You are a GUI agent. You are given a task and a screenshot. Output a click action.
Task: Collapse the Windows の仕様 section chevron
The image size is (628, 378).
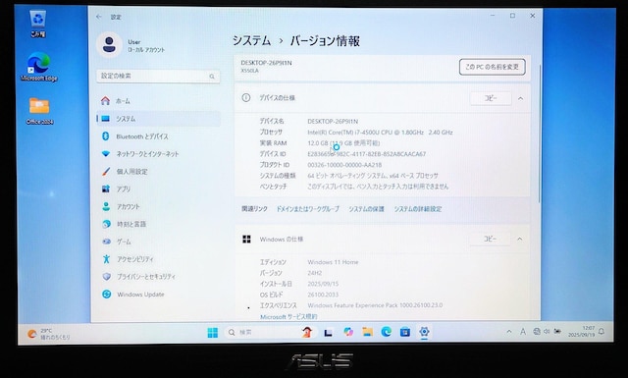[x=520, y=239]
